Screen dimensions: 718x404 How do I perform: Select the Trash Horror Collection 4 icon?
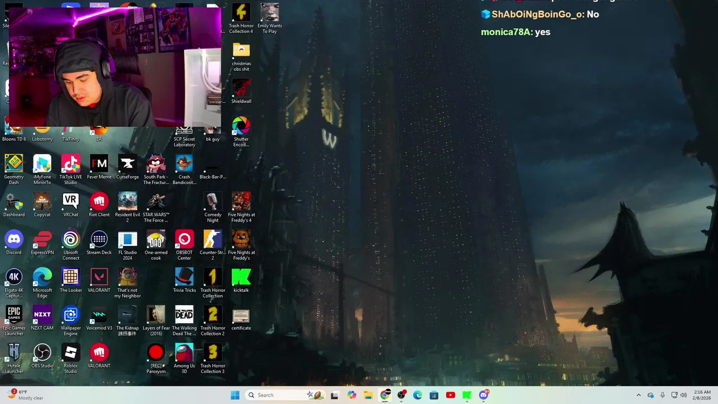click(241, 18)
